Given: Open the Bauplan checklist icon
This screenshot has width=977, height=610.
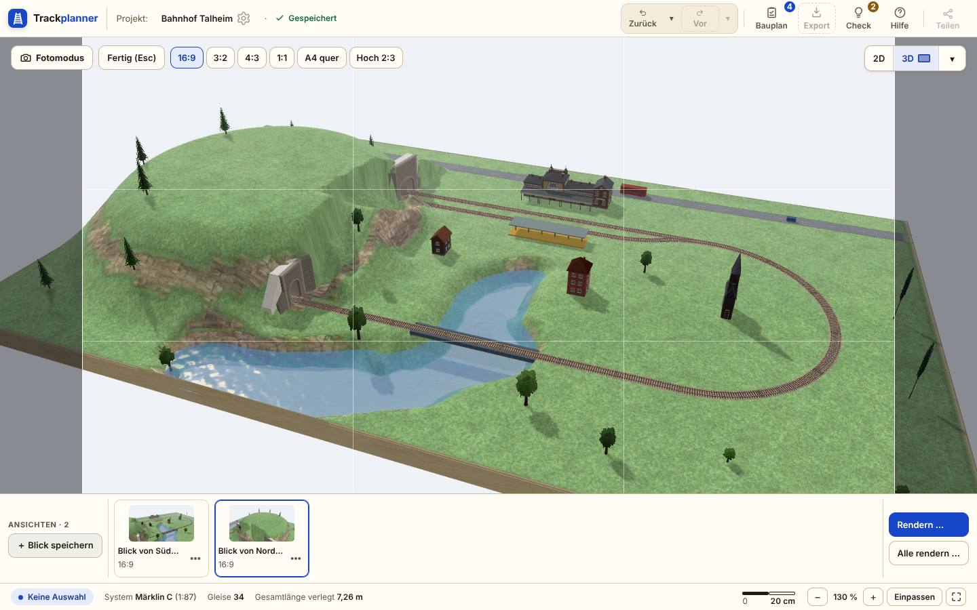Looking at the screenshot, I should pos(771,13).
